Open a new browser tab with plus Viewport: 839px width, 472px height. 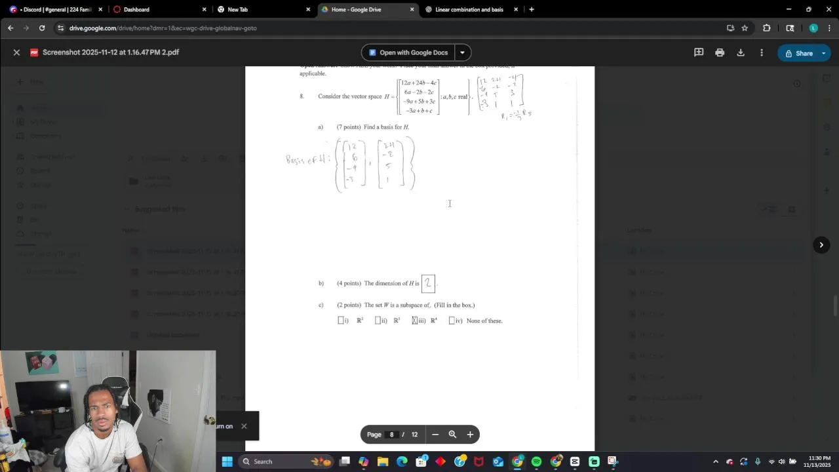(532, 9)
